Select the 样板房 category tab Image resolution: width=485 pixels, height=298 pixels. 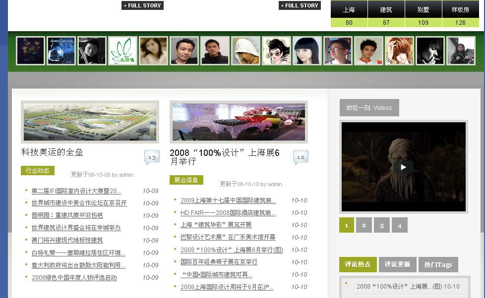tap(461, 9)
